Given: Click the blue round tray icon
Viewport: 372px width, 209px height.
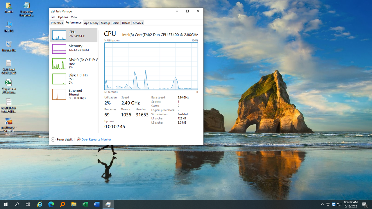Looking at the screenshot, I should [x=333, y=204].
